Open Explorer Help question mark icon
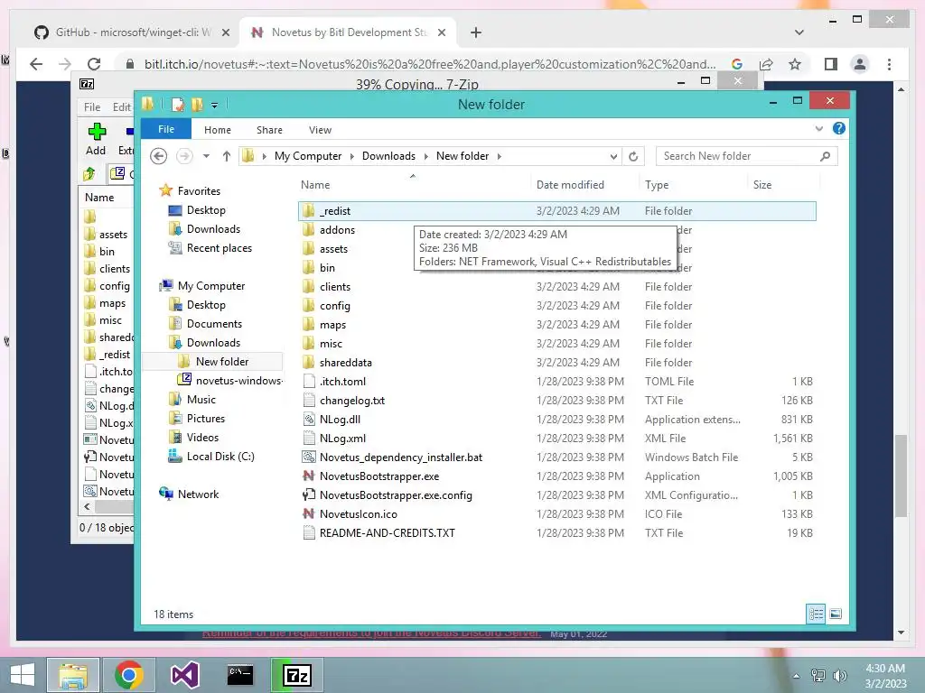Viewport: 925px width, 693px height. (839, 128)
